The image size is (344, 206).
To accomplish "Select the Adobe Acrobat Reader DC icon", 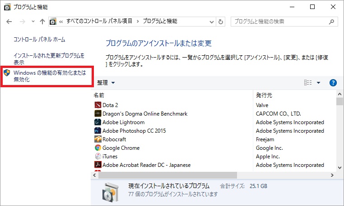I will (x=98, y=165).
